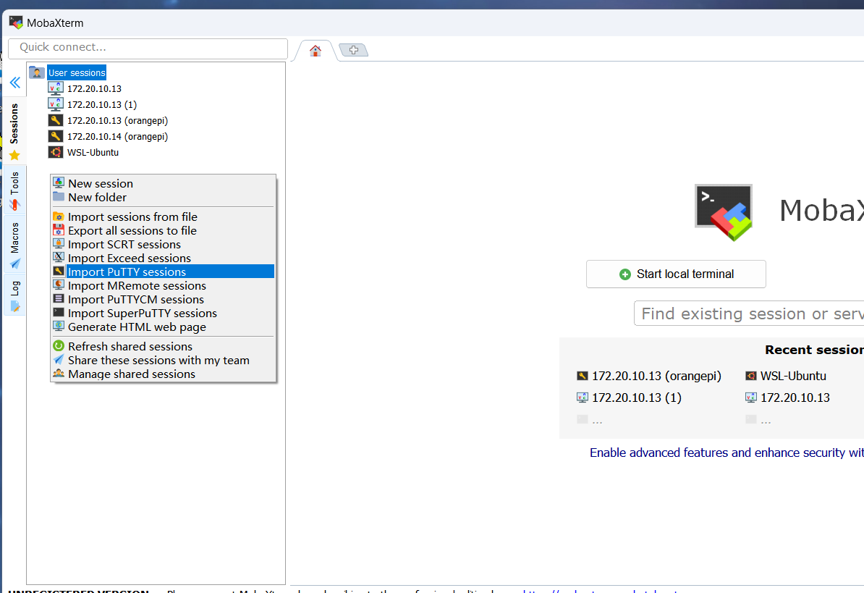864x593 pixels.
Task: Click the Import SuperPuTTY sessions icon
Action: 59,312
